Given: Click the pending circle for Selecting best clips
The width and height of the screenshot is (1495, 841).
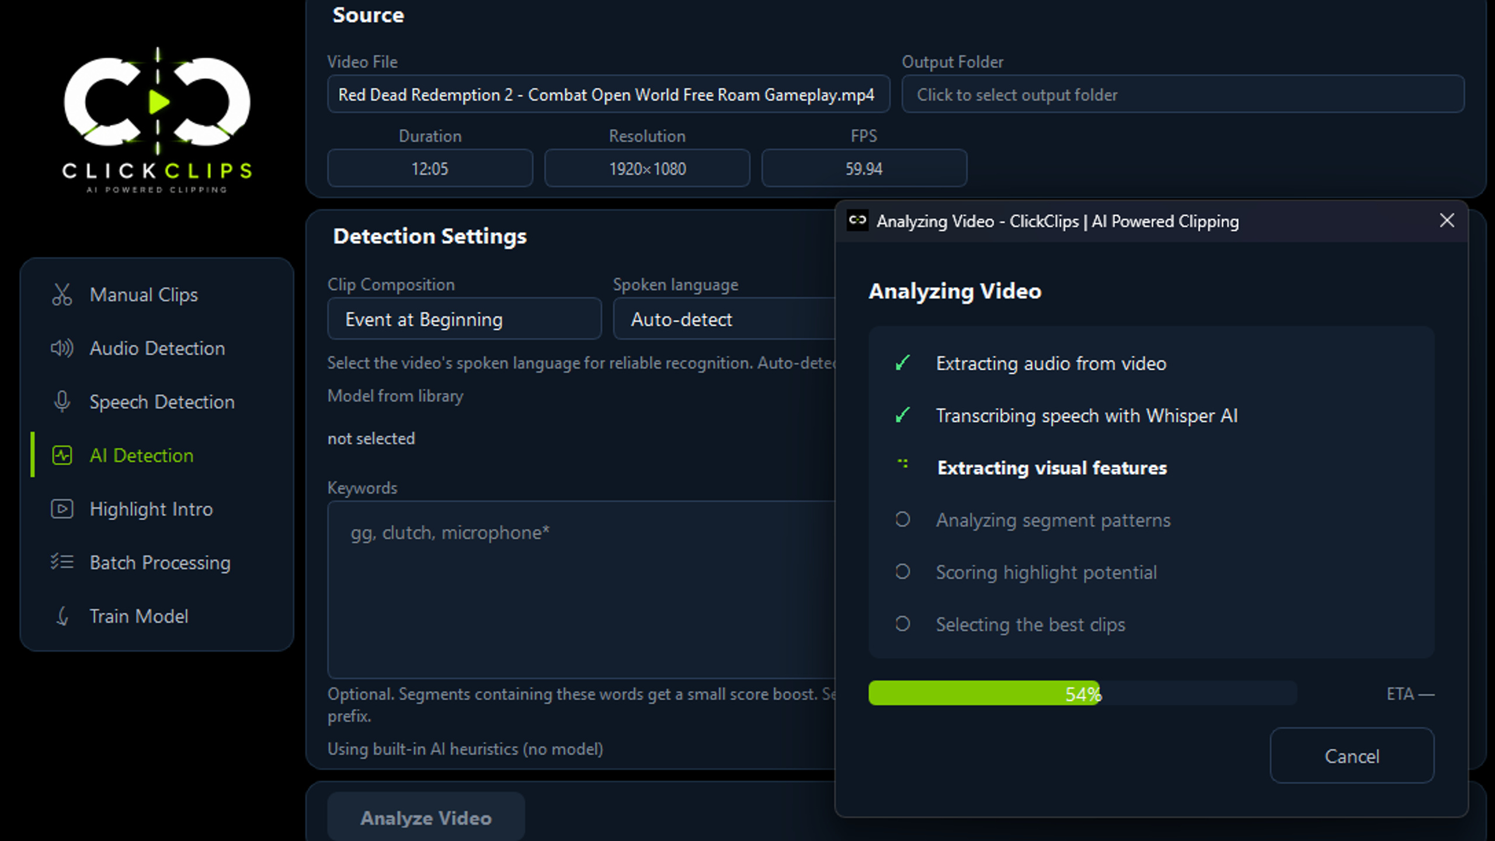Looking at the screenshot, I should [x=903, y=624].
